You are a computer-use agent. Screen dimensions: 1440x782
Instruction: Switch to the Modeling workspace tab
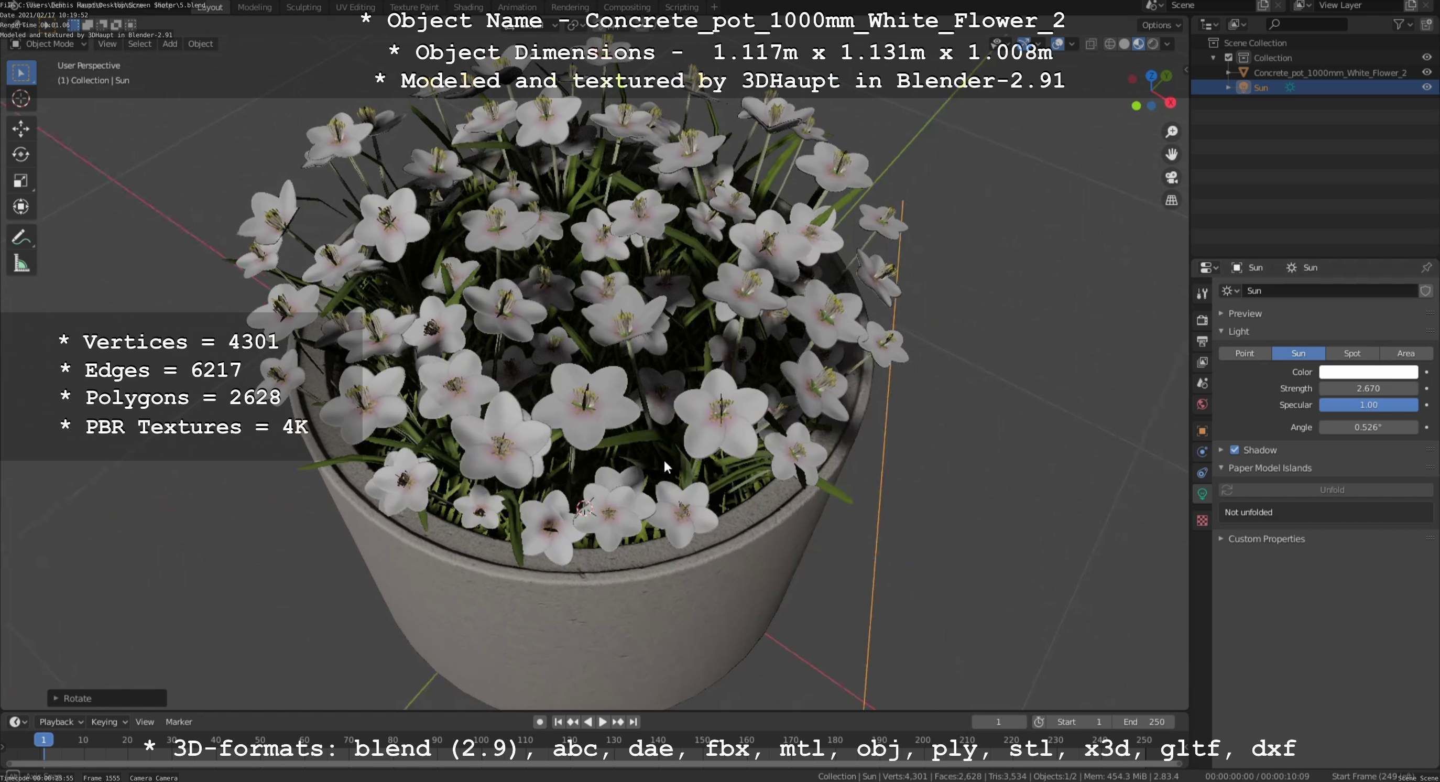[x=254, y=7]
